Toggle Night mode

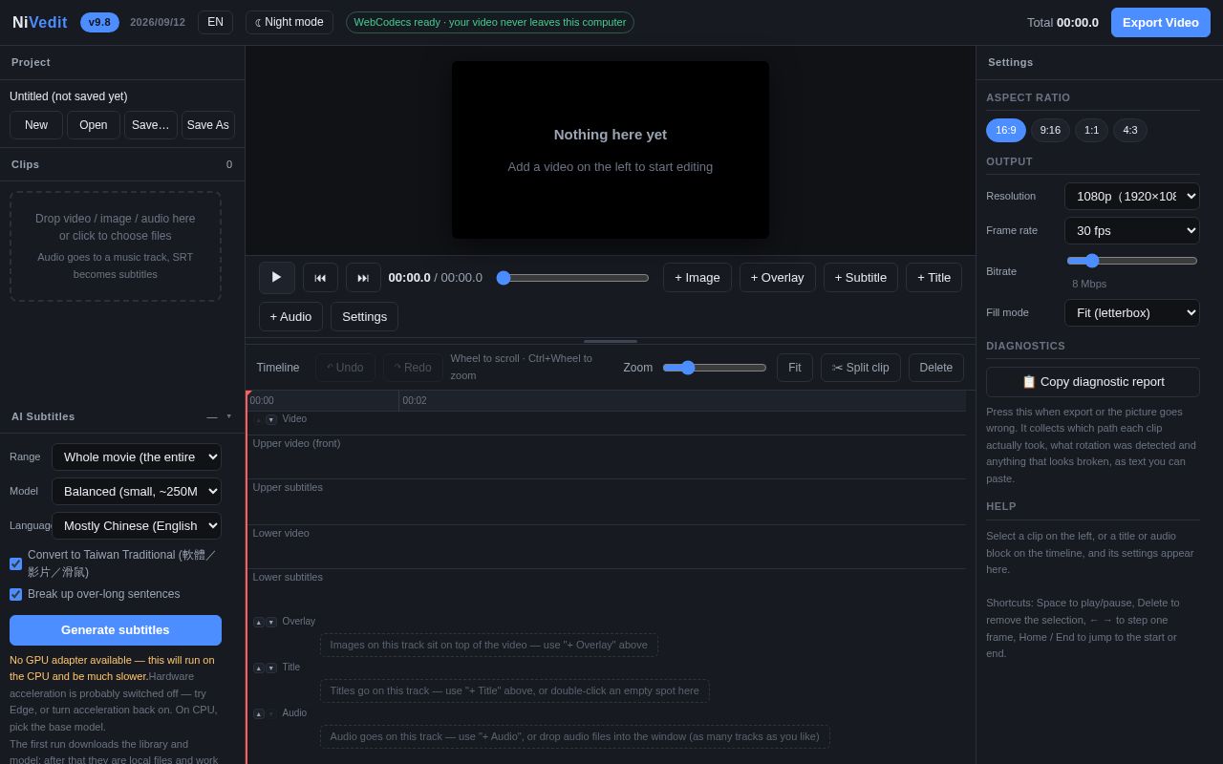tap(290, 22)
